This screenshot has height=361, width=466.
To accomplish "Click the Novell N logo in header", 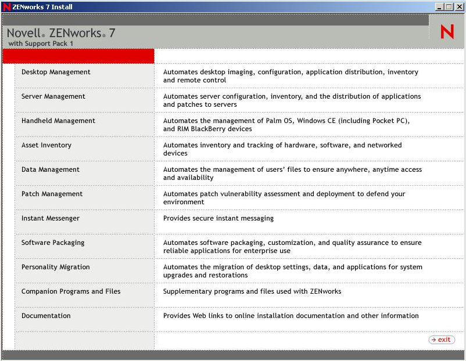I will pos(447,32).
